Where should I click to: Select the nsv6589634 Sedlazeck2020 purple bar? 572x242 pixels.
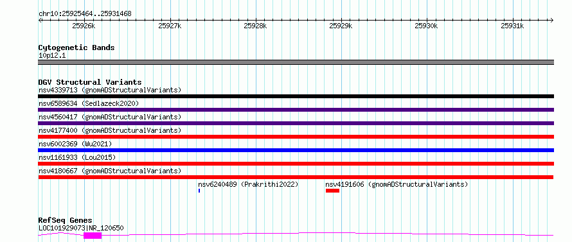[296, 110]
